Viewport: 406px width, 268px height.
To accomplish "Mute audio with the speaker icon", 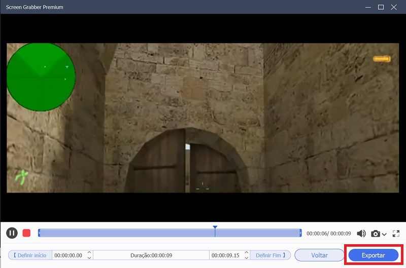I will (361, 234).
